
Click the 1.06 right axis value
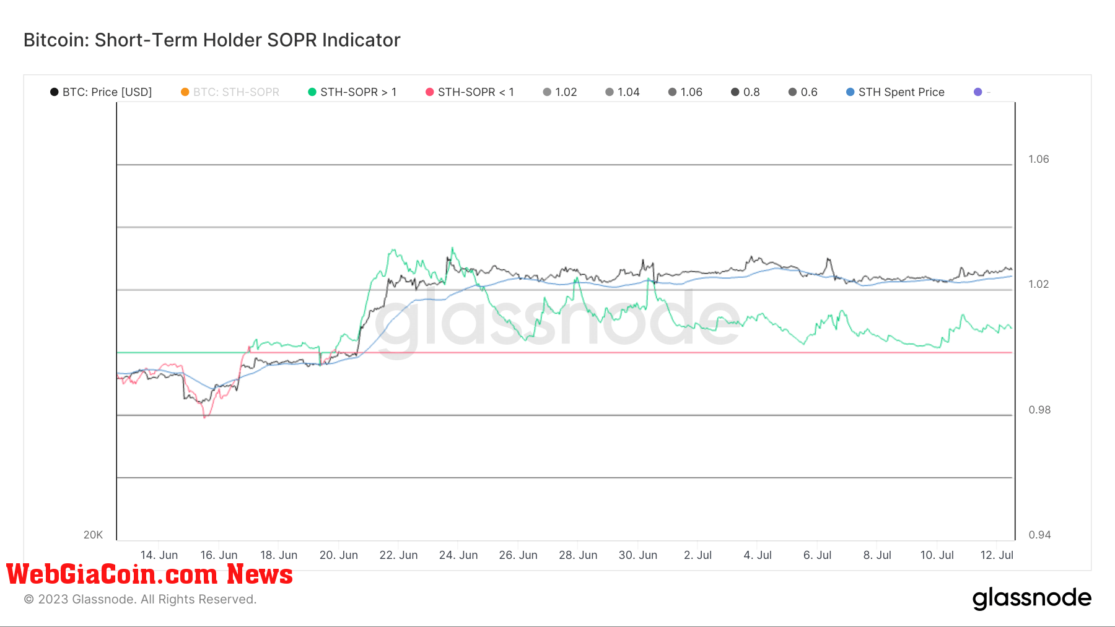(1039, 159)
